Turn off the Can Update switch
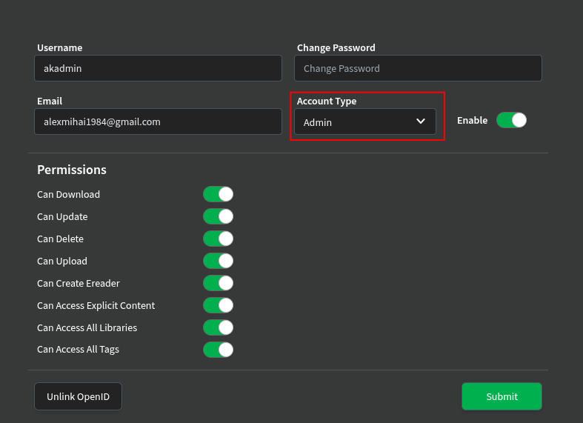This screenshot has height=423, width=583. 218,216
